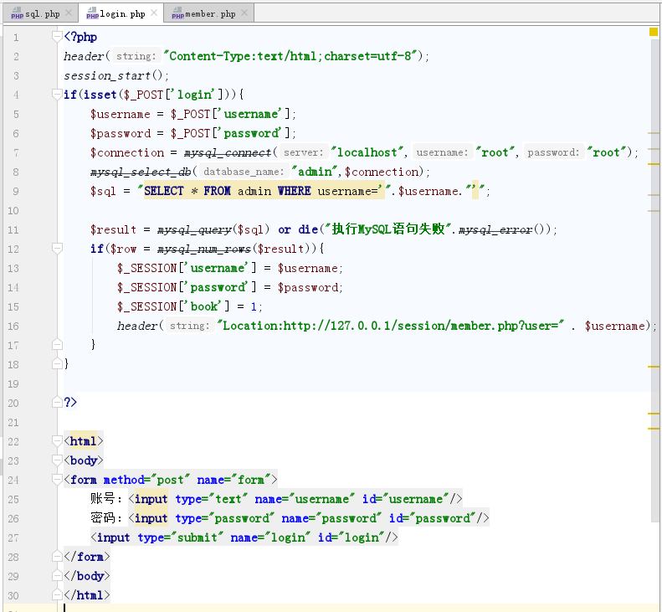Collapse the <?php block at line 1
The image size is (662, 612).
[x=57, y=37]
